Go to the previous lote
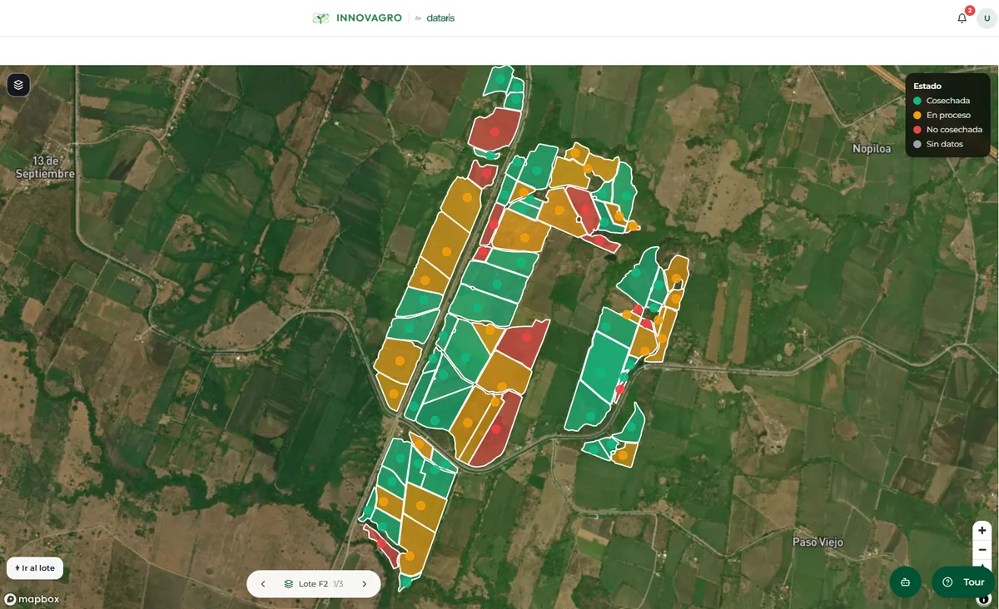The image size is (999, 609). point(263,584)
